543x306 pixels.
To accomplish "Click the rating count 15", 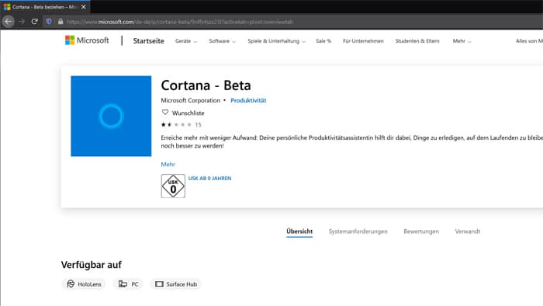I will point(198,125).
